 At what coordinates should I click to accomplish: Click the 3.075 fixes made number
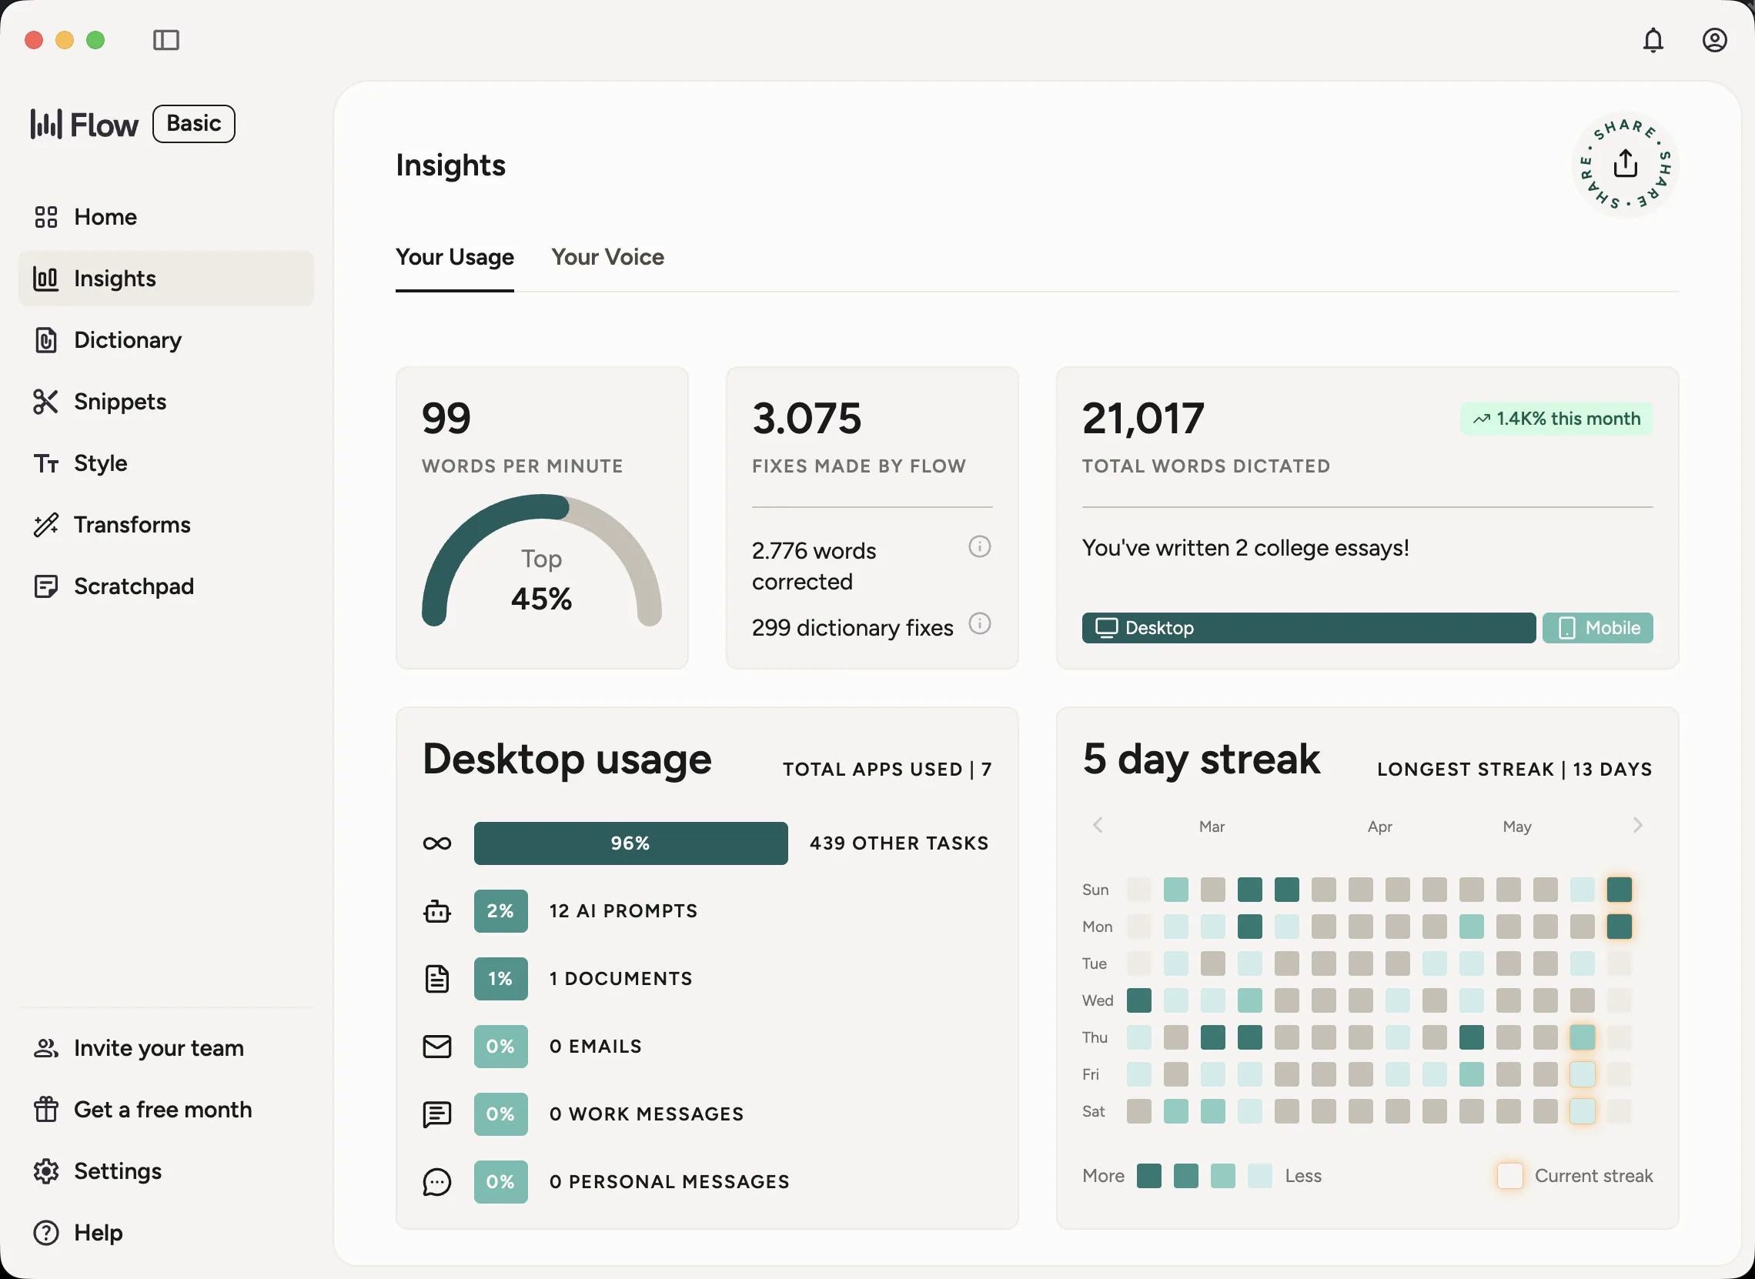click(806, 419)
